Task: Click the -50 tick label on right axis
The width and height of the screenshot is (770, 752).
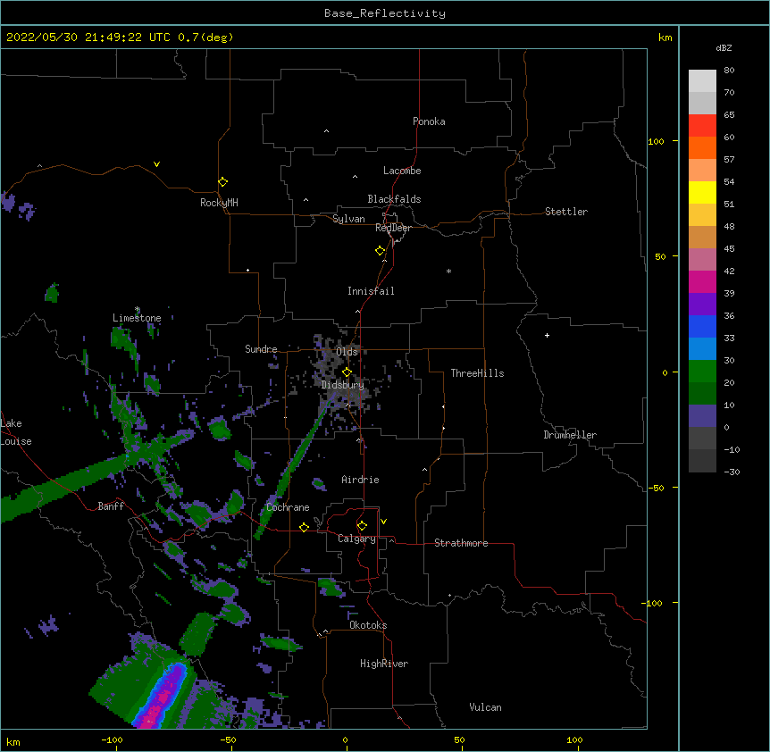Action: click(656, 488)
